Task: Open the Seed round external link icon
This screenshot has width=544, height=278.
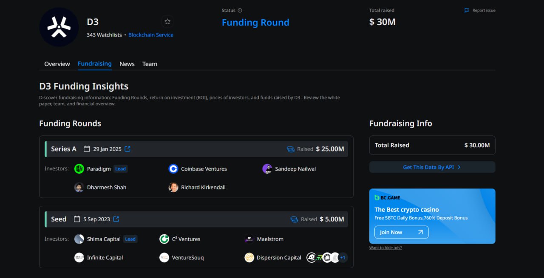Action: coord(116,219)
